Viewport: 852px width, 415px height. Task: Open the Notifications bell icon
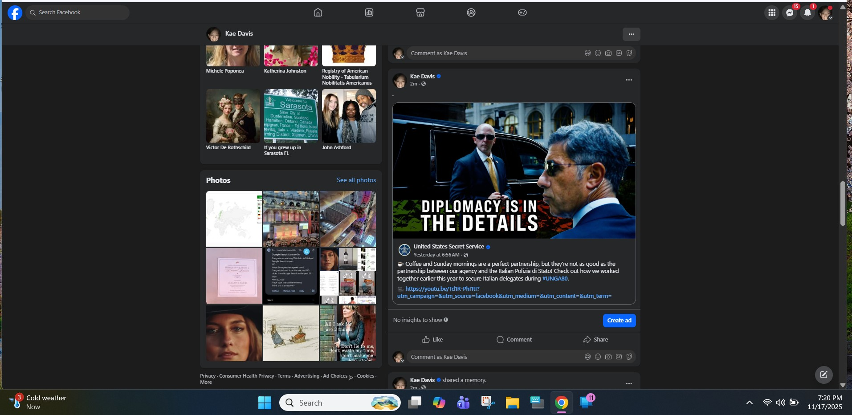point(807,13)
